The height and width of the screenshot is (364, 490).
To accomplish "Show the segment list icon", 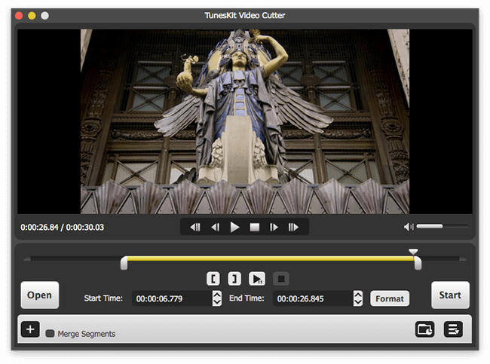I will click(453, 329).
